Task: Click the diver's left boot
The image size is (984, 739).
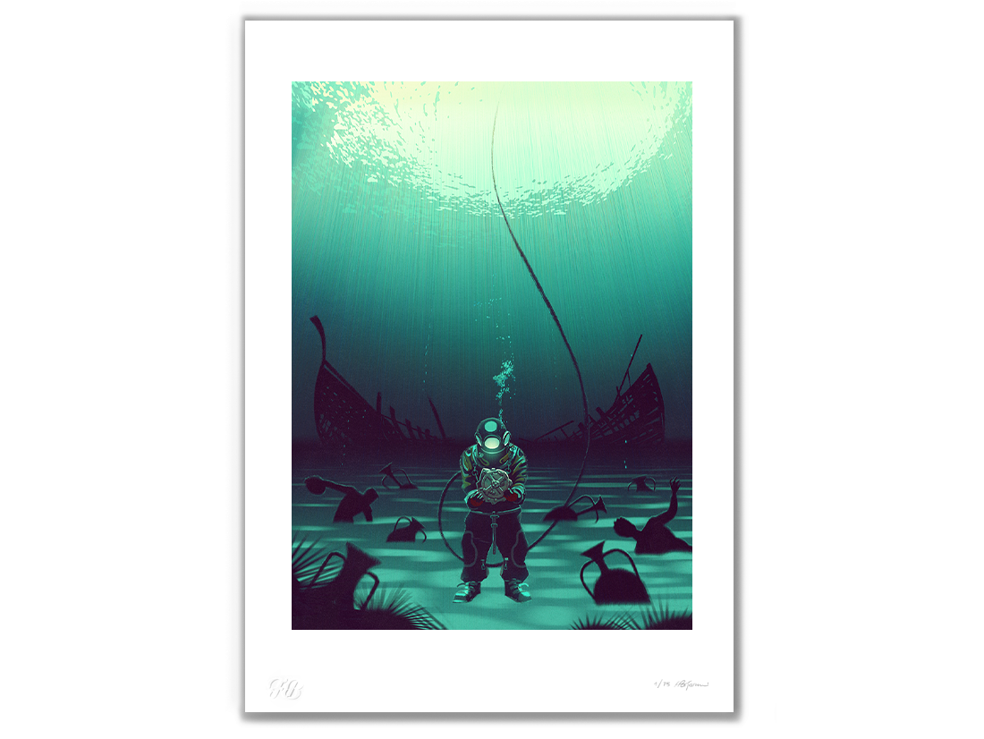Action: click(x=516, y=590)
